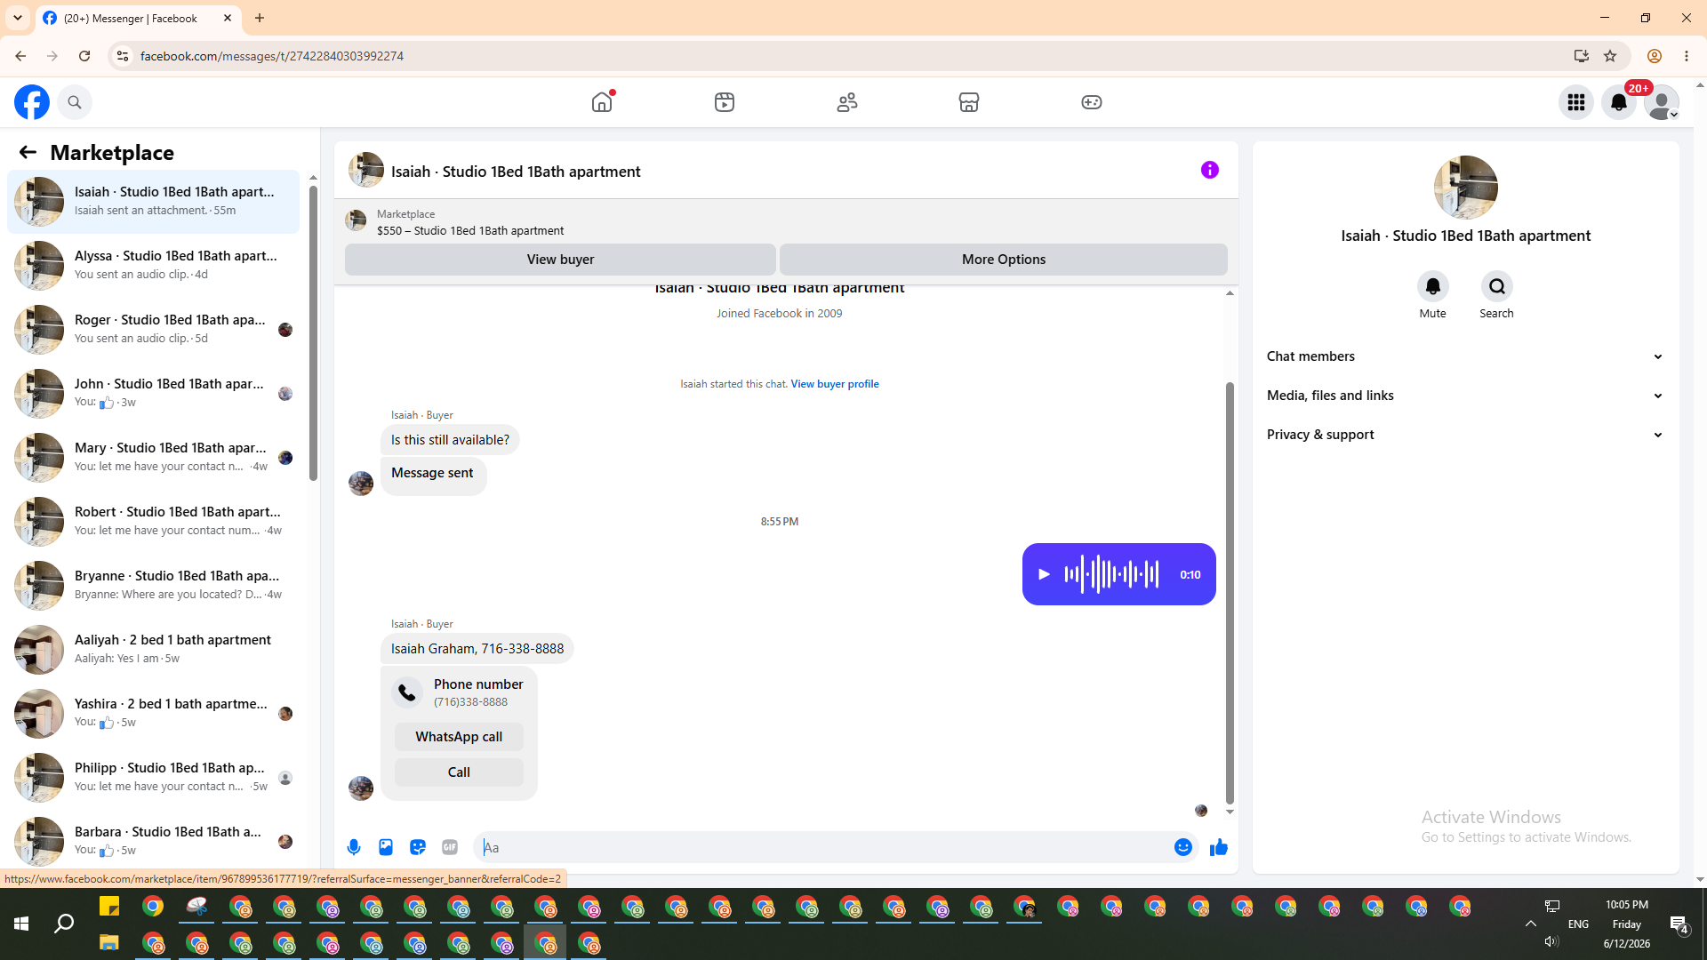Open Chrome three-dot menu
Image resolution: width=1707 pixels, height=960 pixels.
coord(1687,56)
